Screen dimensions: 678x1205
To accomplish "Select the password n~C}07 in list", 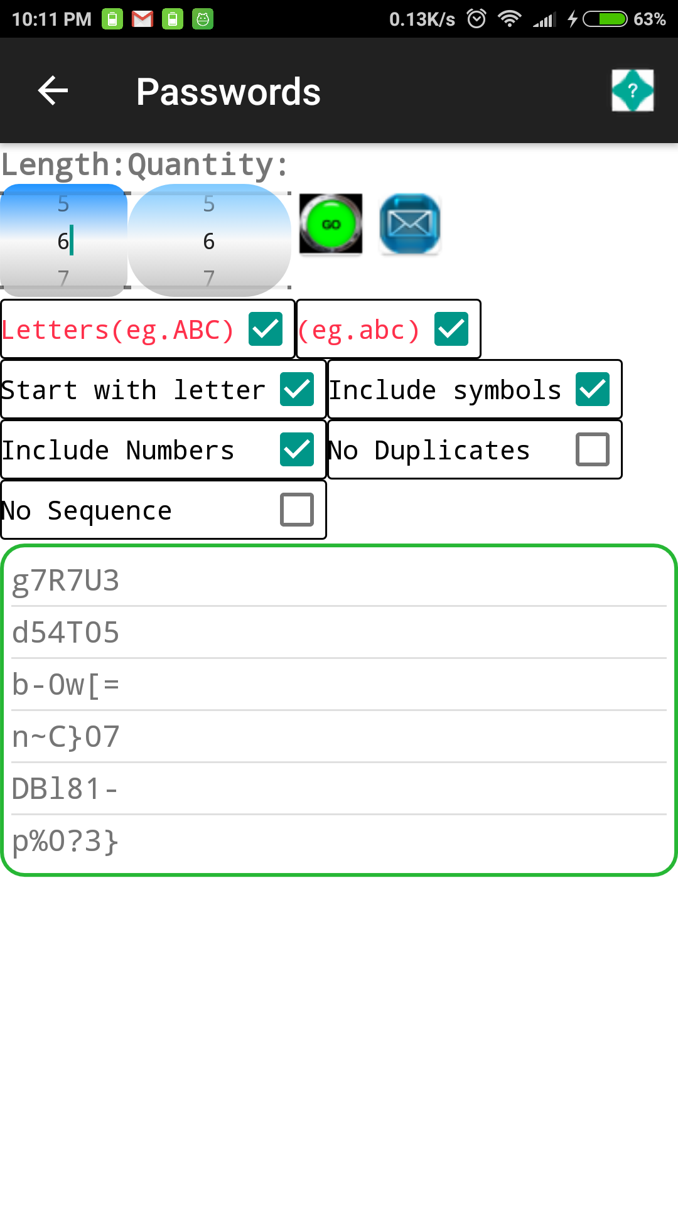I will pyautogui.click(x=66, y=737).
